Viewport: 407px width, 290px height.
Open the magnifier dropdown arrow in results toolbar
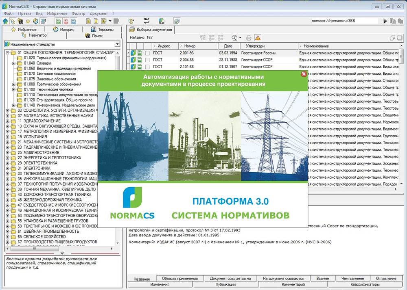pyautogui.click(x=240, y=38)
